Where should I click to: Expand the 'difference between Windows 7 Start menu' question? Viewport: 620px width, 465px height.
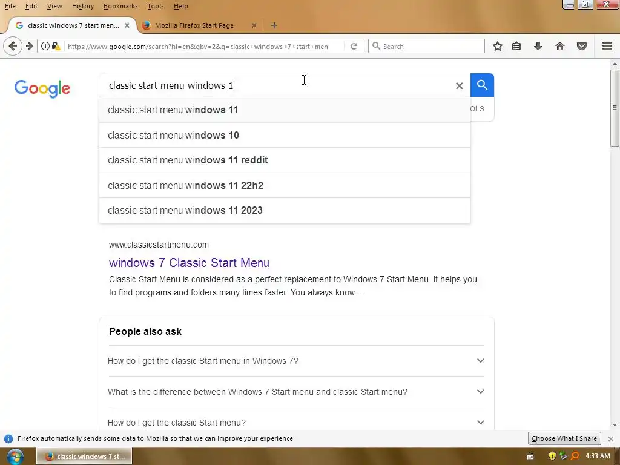(x=295, y=392)
